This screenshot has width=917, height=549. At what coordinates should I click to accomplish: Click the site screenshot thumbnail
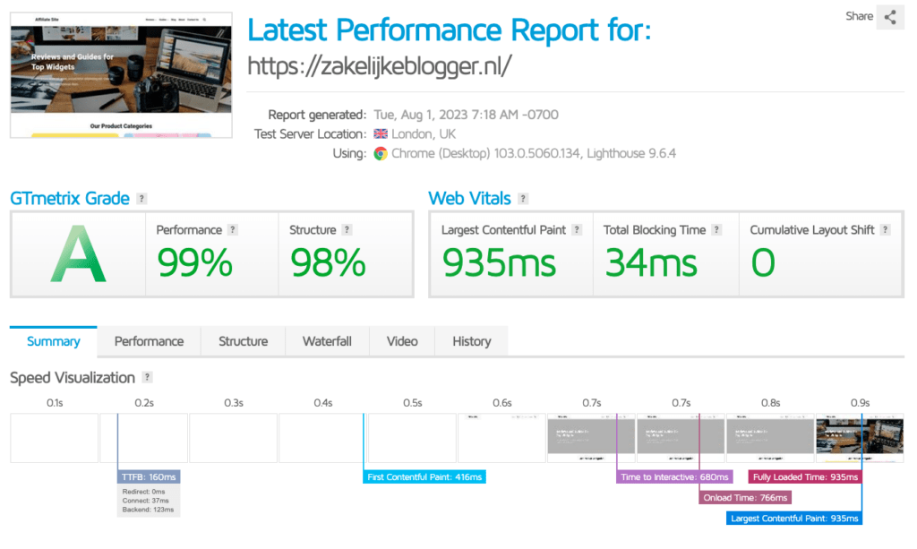click(x=122, y=75)
